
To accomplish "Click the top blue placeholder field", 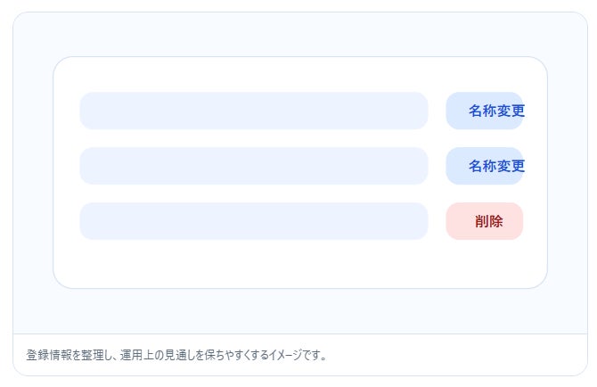I will (x=254, y=111).
